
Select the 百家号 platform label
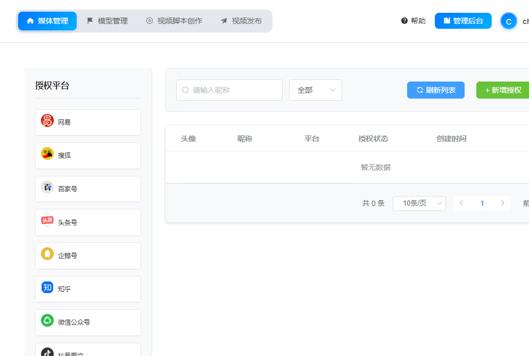tap(68, 189)
